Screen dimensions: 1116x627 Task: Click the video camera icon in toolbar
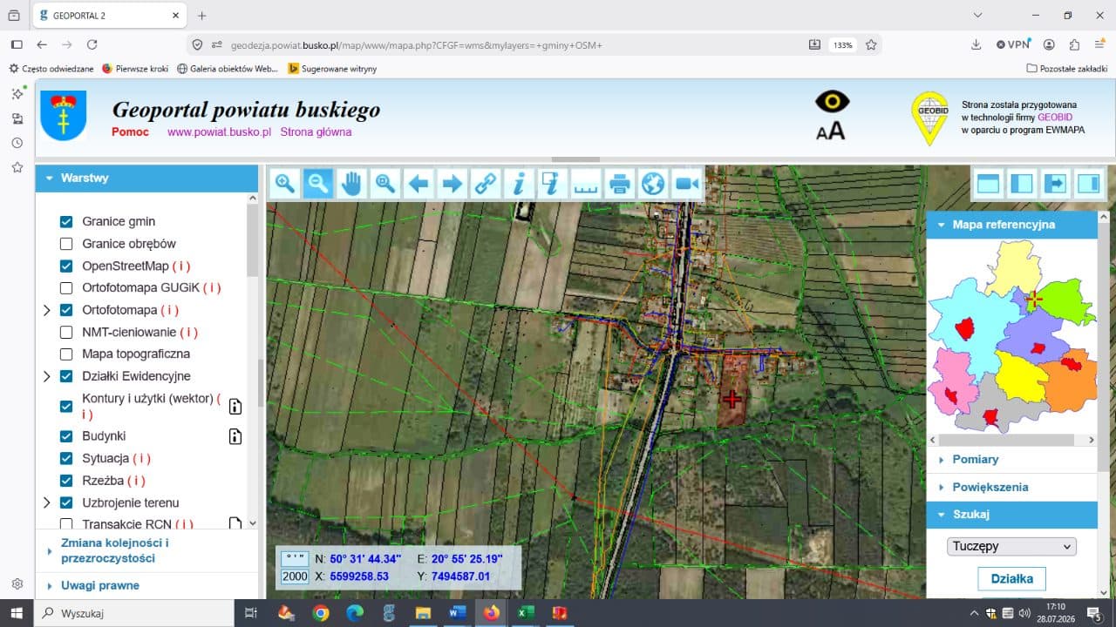[x=686, y=183]
